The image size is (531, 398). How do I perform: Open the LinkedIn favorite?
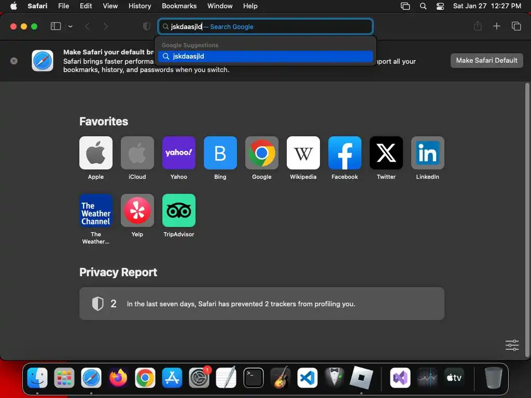coord(428,153)
